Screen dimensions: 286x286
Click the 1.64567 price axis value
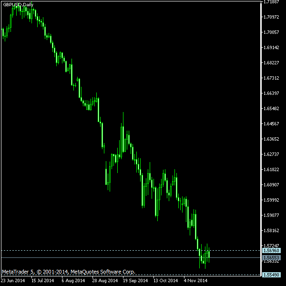(271, 124)
